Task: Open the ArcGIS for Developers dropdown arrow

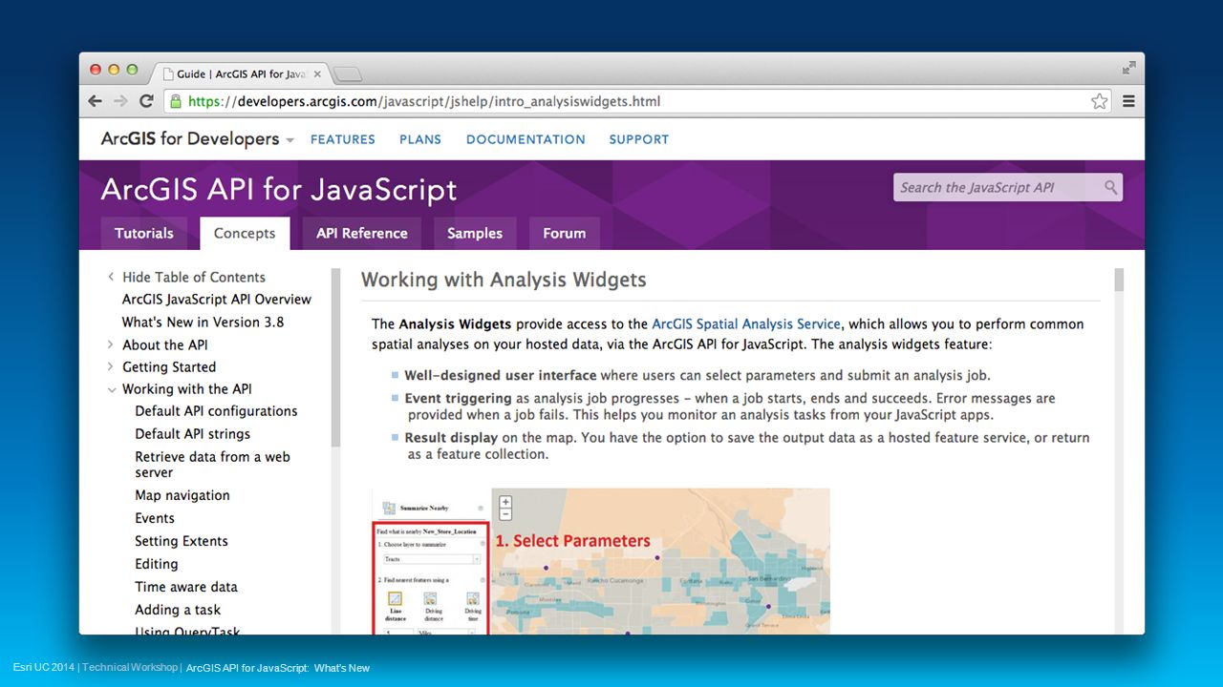Action: pos(290,140)
